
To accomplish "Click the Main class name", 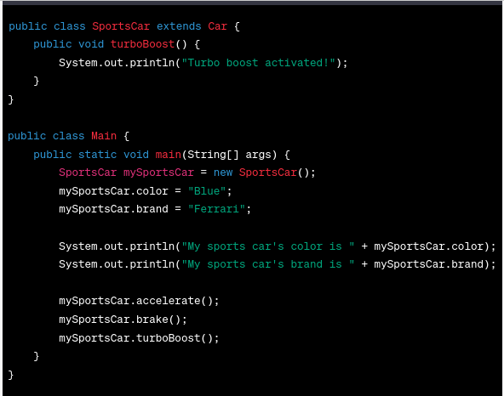I will pyautogui.click(x=104, y=136).
